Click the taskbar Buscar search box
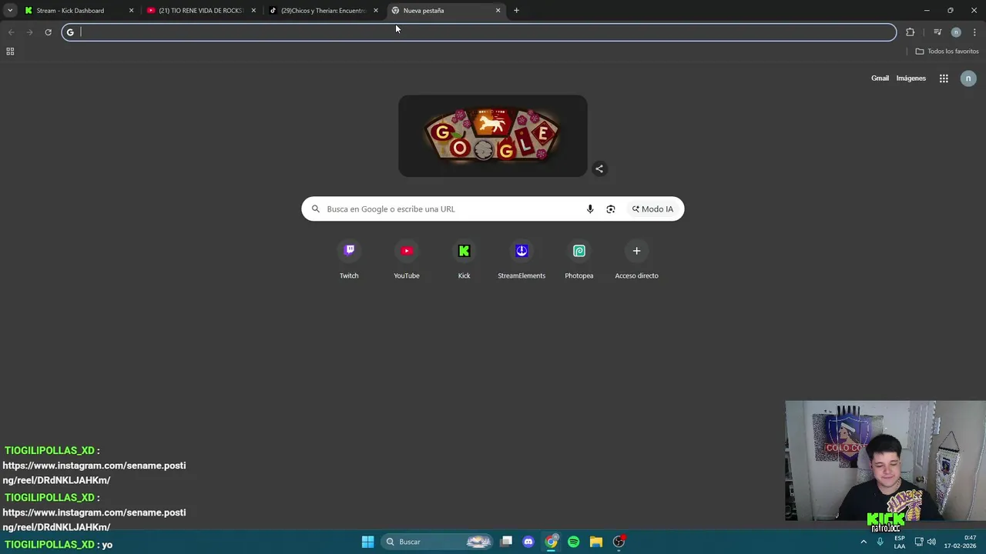The height and width of the screenshot is (554, 986). point(438,542)
